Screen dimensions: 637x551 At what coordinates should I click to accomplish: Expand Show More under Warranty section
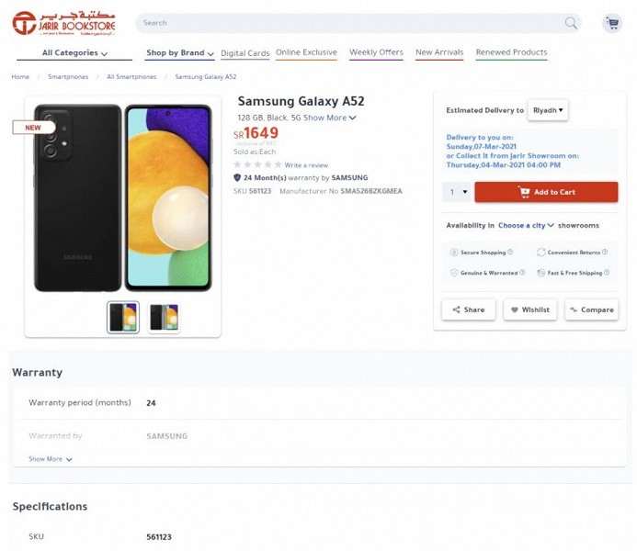click(x=50, y=459)
